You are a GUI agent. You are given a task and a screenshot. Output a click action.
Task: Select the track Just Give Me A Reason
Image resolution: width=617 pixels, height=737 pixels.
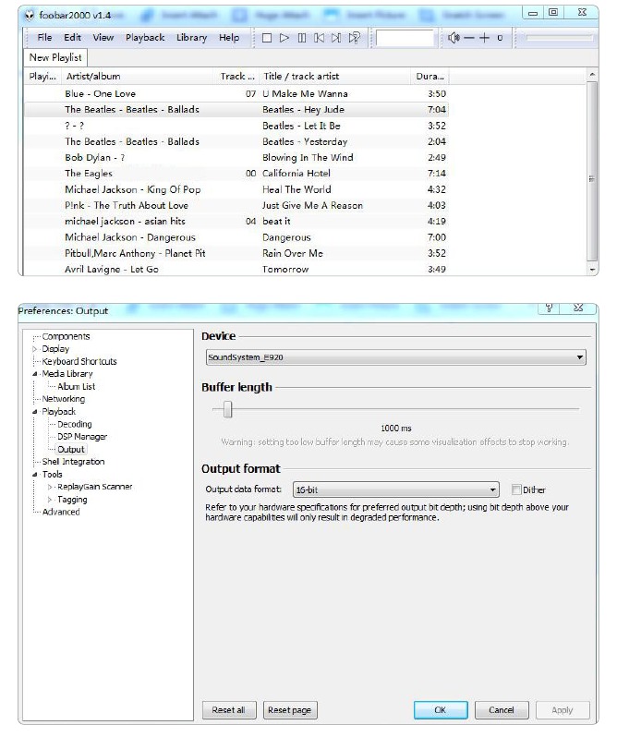(x=236, y=205)
